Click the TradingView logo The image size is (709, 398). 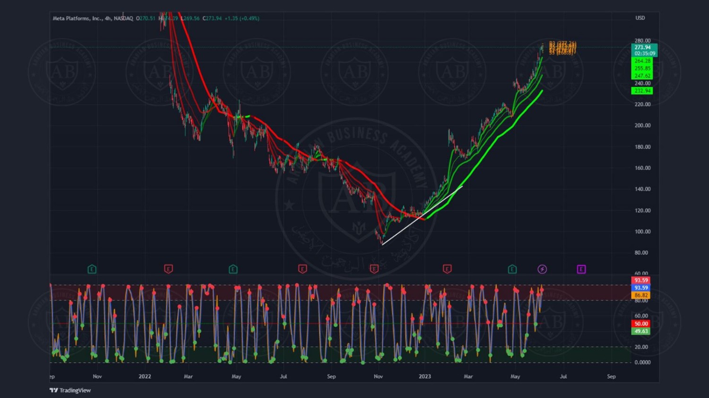click(x=70, y=390)
